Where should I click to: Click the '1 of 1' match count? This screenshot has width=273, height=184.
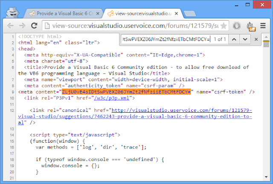tap(220, 39)
